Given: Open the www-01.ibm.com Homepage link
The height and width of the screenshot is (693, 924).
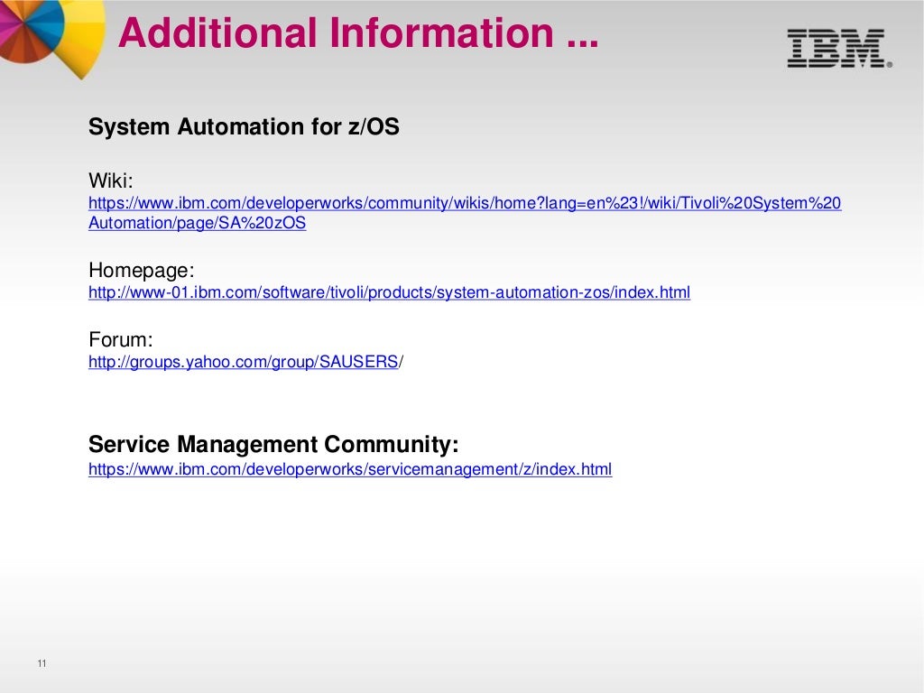Looking at the screenshot, I should 389,292.
